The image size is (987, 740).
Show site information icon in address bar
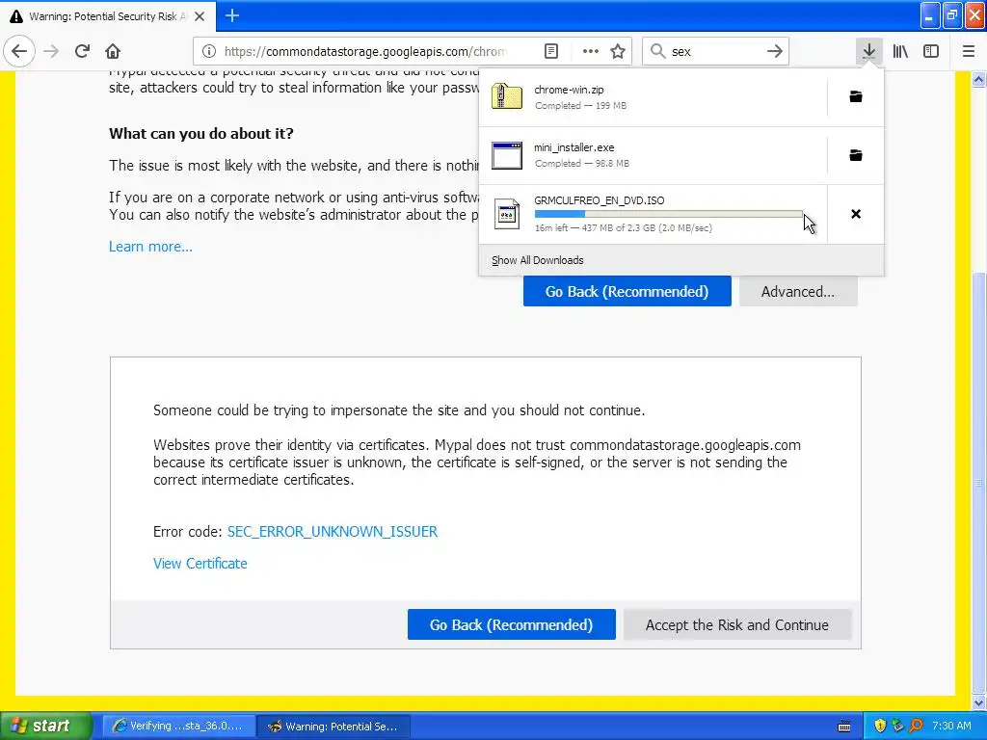[209, 51]
